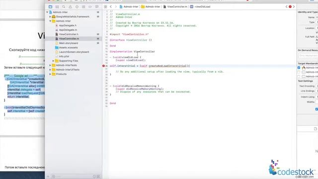Viewport: 318px width, 179px height.
Task: Click the Admob-Inter project breadcrumb
Action: pos(129,6)
